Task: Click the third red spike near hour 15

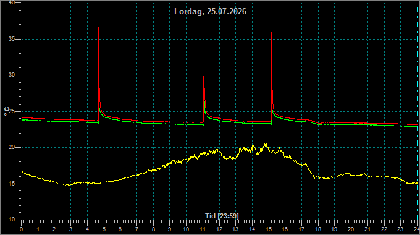Action: [271, 33]
